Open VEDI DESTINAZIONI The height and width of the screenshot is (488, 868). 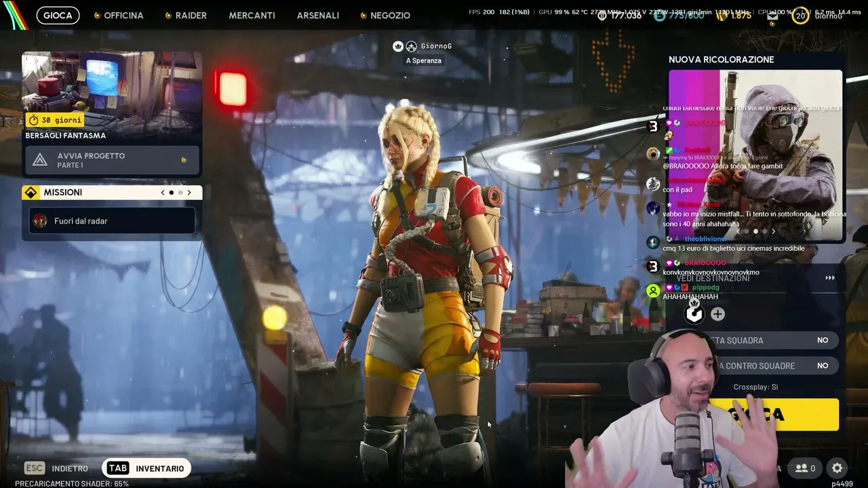713,278
